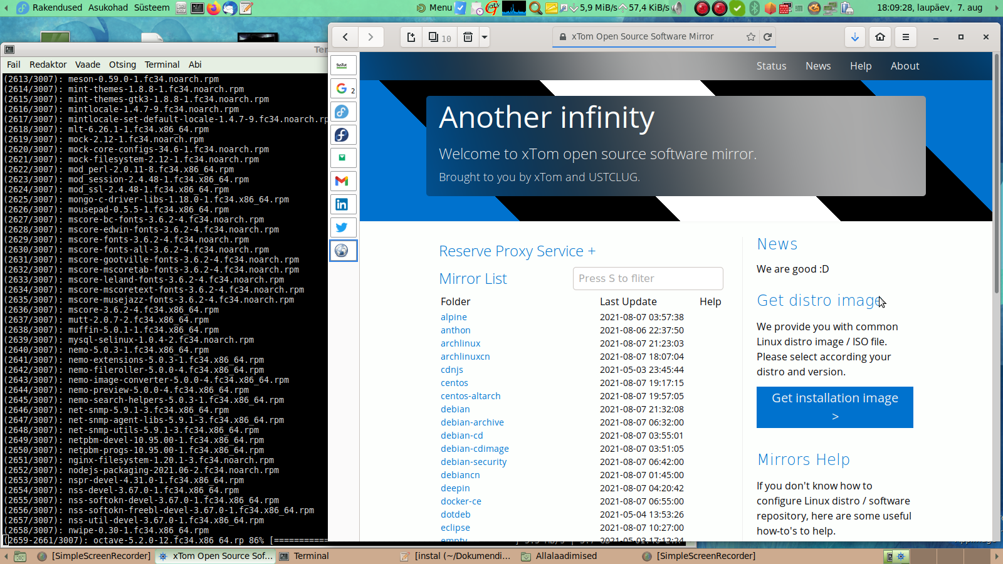Open the browser hamburger menu
1003x564 pixels.
click(905, 37)
